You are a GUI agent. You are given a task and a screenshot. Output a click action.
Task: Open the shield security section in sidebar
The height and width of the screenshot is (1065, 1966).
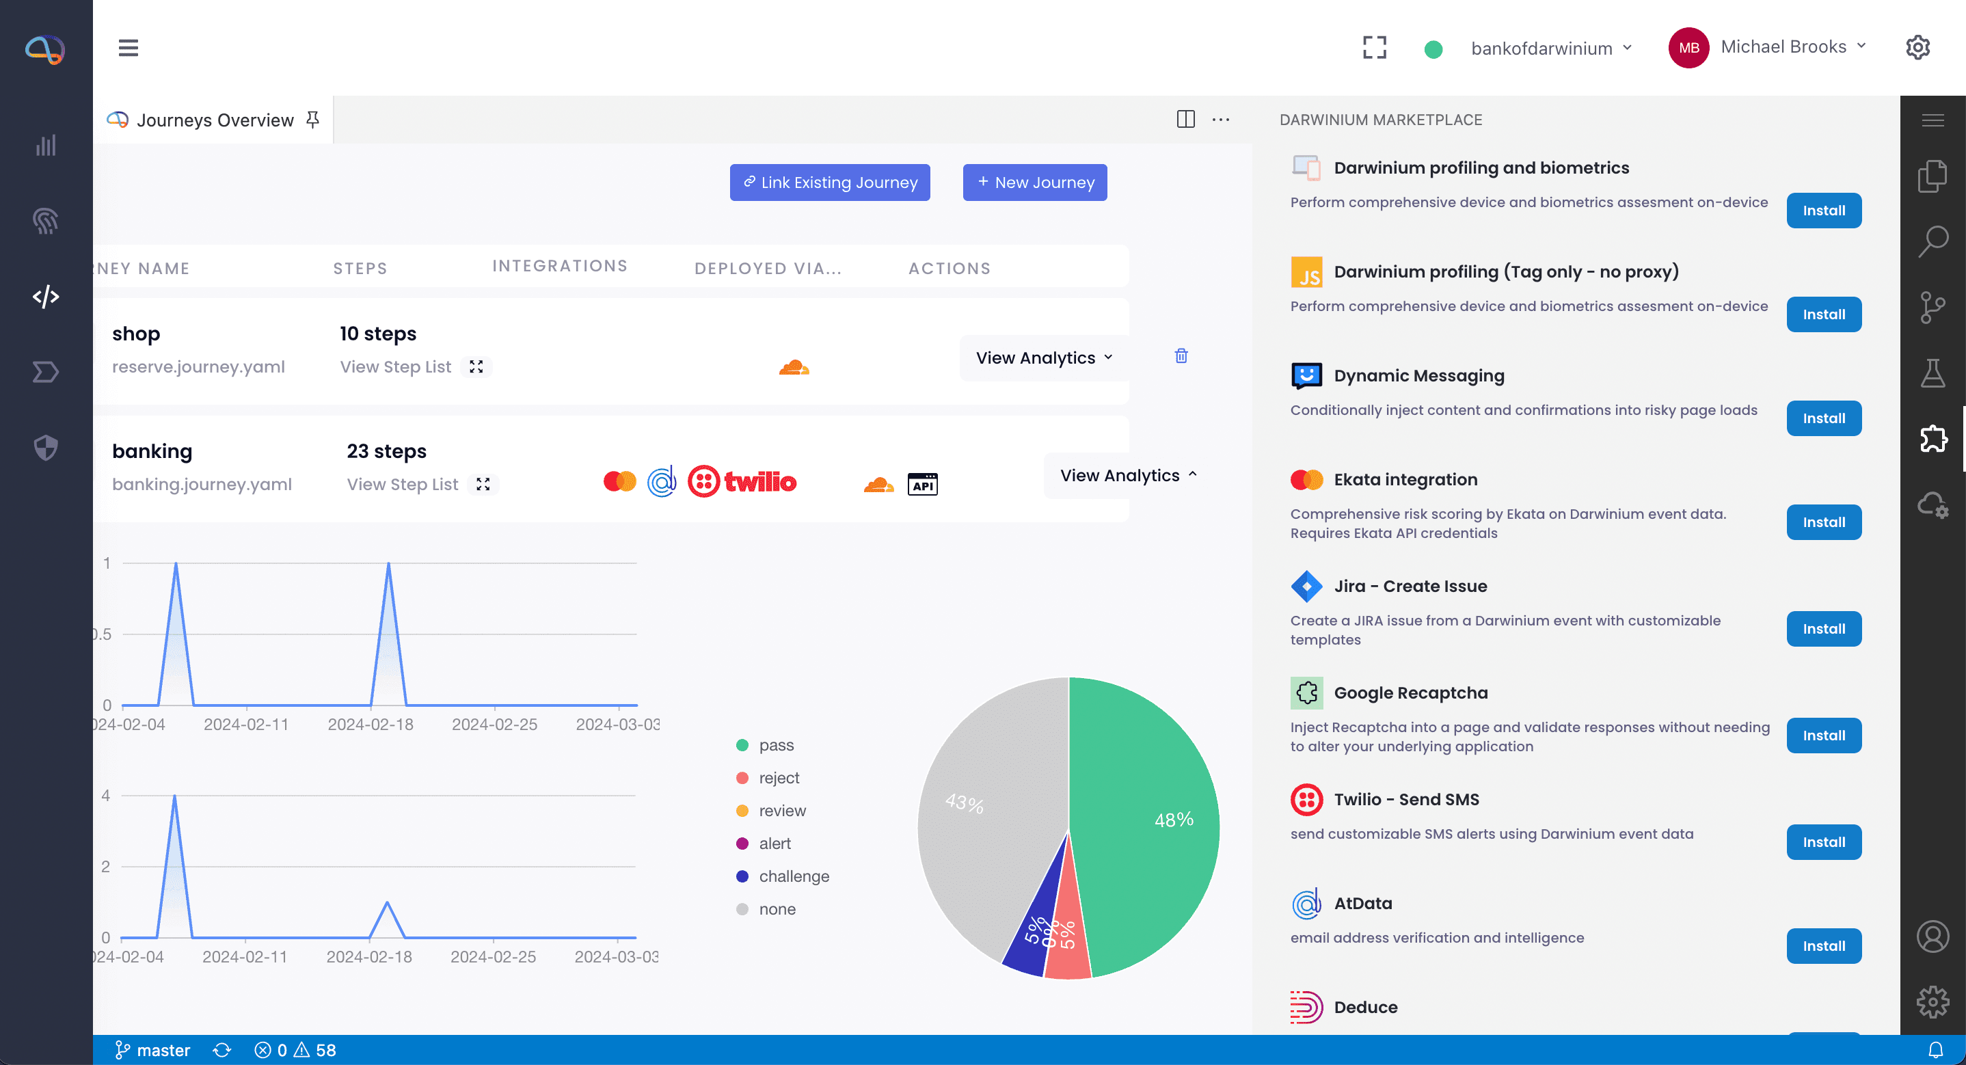coord(46,447)
